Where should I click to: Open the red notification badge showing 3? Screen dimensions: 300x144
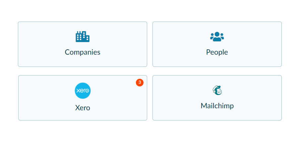140,82
